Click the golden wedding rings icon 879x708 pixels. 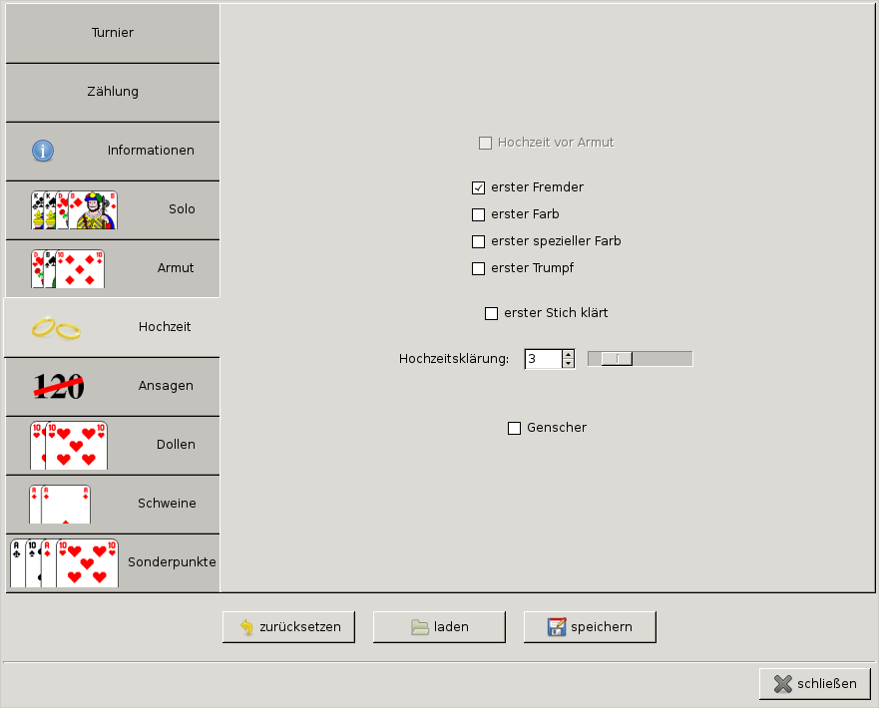point(55,328)
